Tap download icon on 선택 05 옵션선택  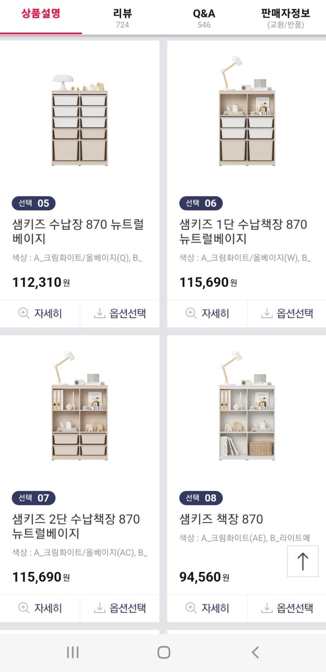click(x=100, y=313)
